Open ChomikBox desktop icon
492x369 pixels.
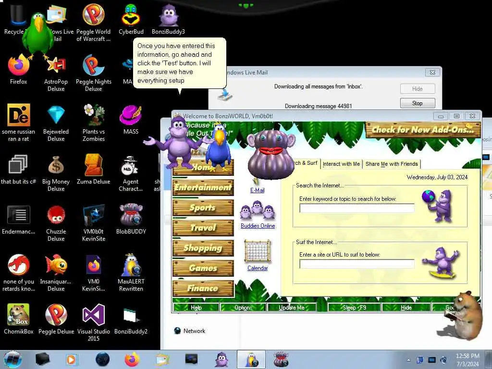19,319
